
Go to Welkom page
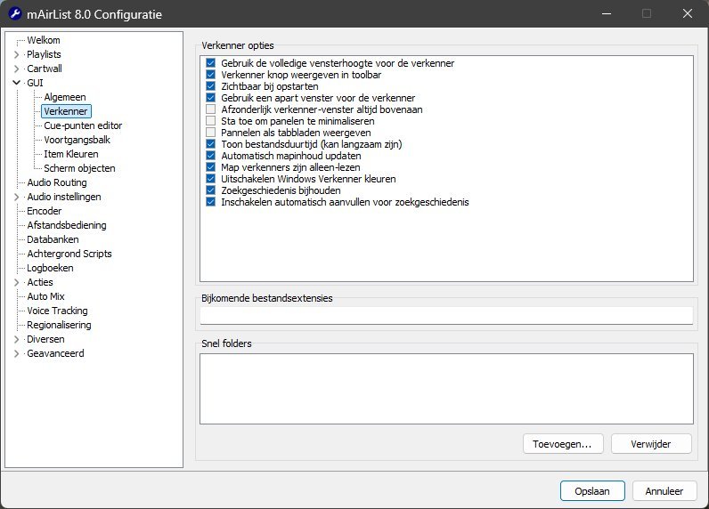tap(44, 40)
